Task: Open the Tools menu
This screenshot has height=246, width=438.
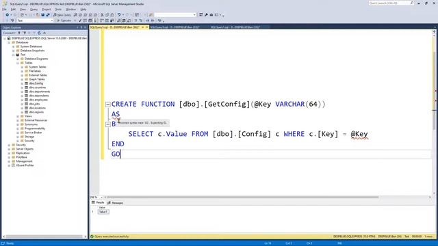Action: 58,9
